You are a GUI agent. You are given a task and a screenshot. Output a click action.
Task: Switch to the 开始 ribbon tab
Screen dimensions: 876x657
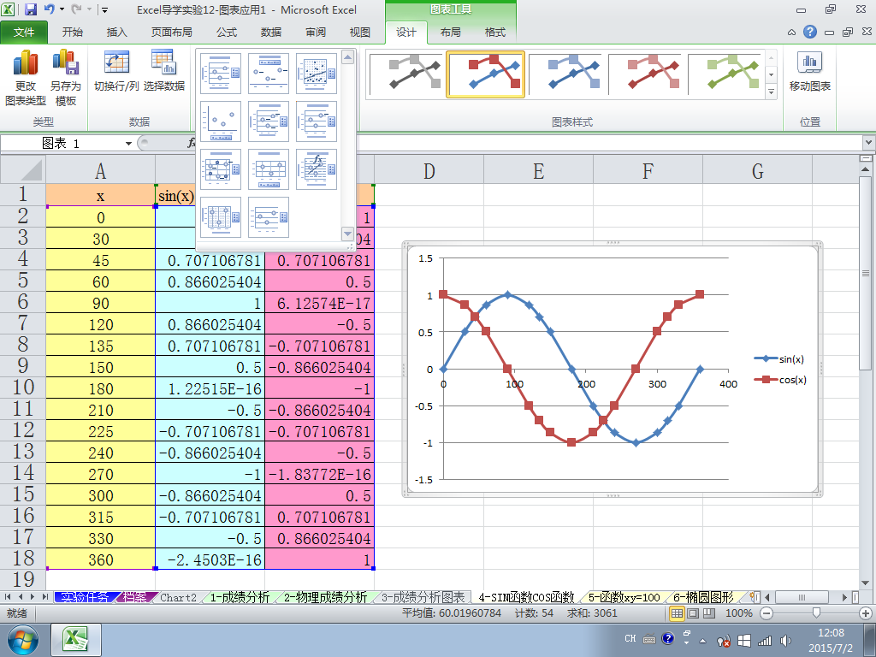pos(72,33)
